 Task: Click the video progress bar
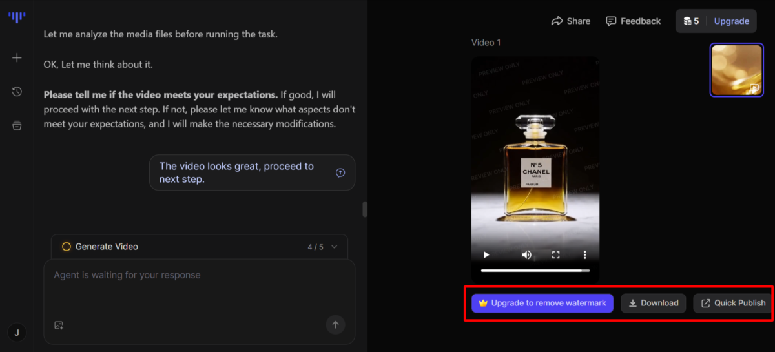coord(535,271)
